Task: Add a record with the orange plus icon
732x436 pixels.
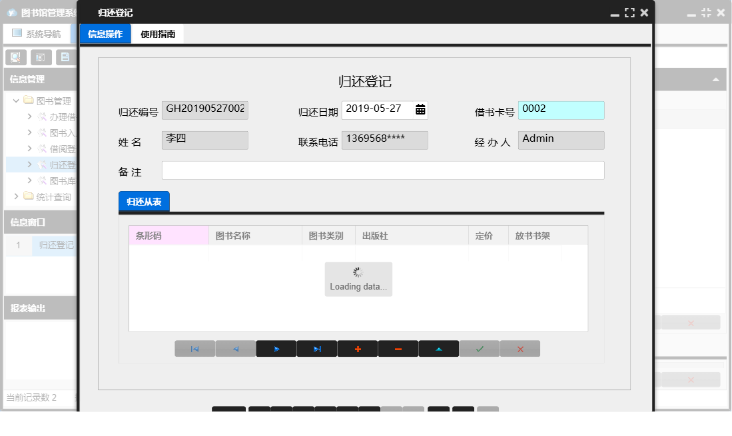Action: click(x=357, y=348)
